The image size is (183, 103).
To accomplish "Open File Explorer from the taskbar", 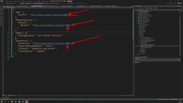I will 19,102.
